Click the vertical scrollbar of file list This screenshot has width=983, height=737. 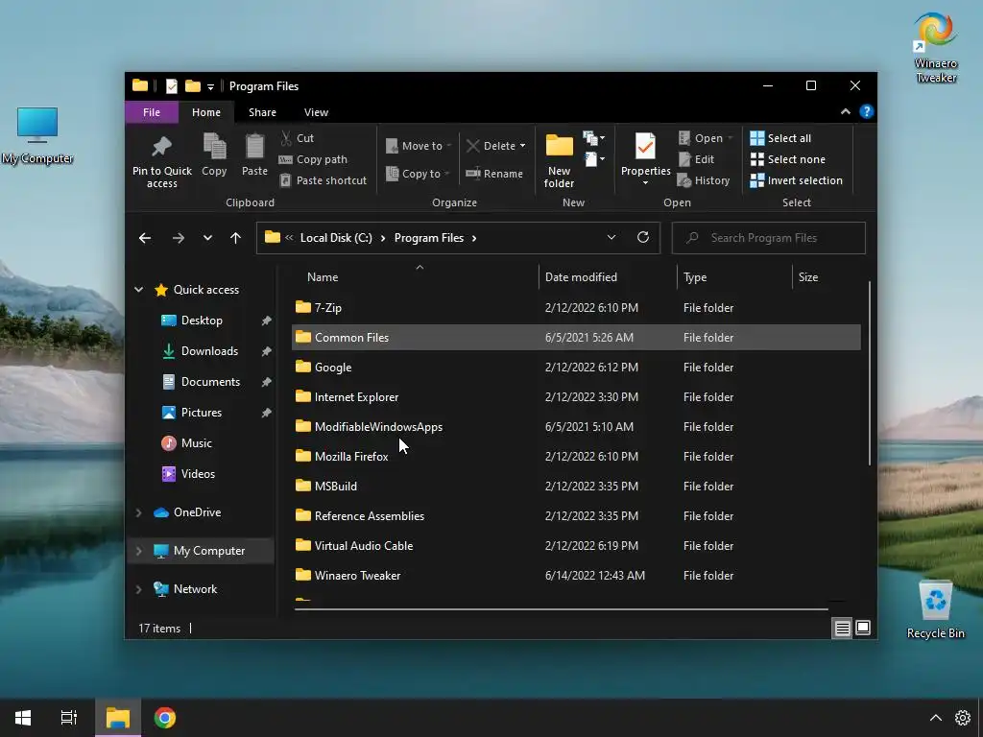[x=870, y=373]
